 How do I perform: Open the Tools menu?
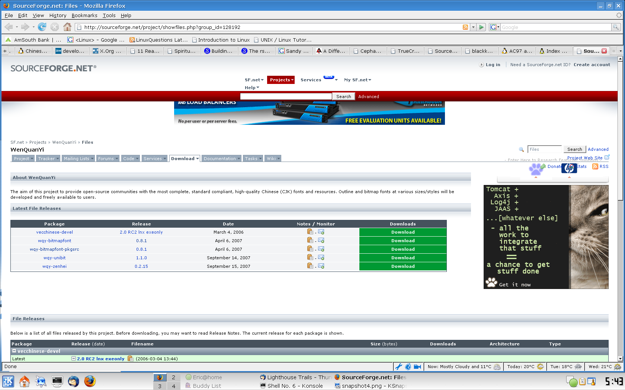pos(109,15)
